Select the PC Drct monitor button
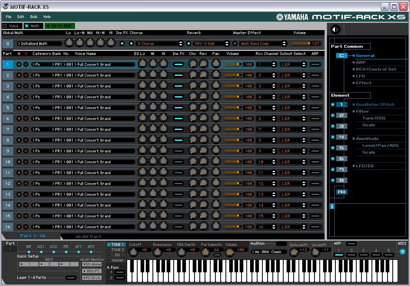410x286 pixels. click(x=92, y=278)
